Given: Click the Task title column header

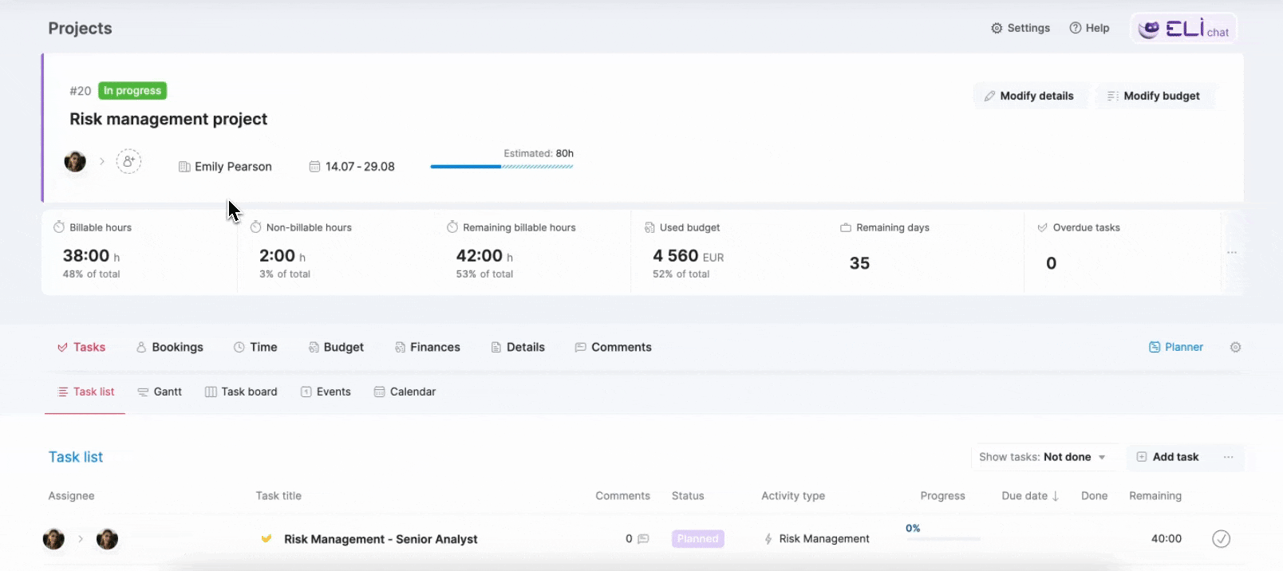Looking at the screenshot, I should point(278,496).
